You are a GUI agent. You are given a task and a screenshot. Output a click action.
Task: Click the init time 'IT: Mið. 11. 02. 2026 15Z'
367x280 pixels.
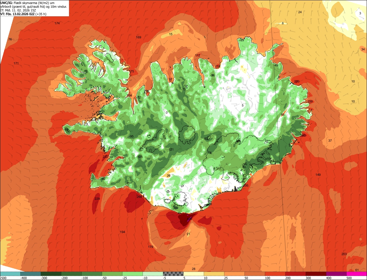(x=18, y=10)
